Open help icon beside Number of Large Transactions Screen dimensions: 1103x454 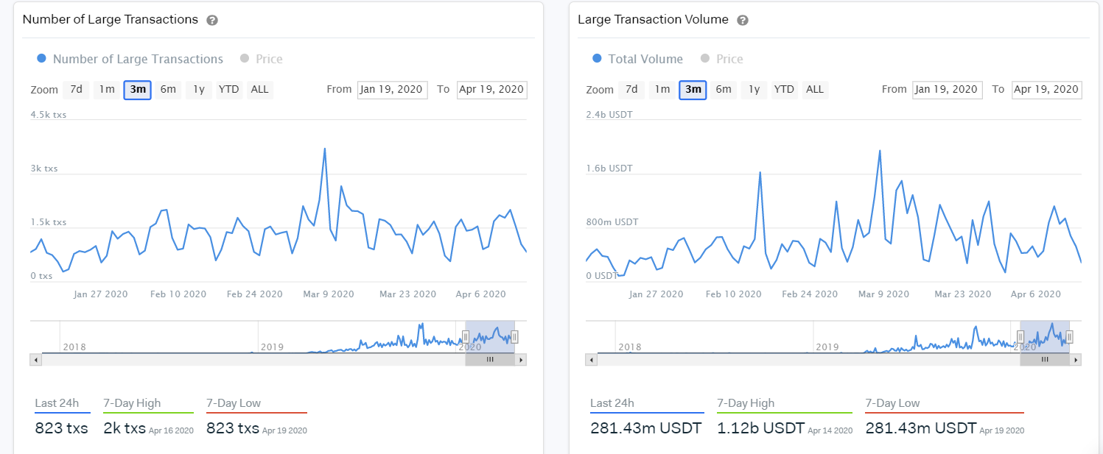click(x=212, y=21)
